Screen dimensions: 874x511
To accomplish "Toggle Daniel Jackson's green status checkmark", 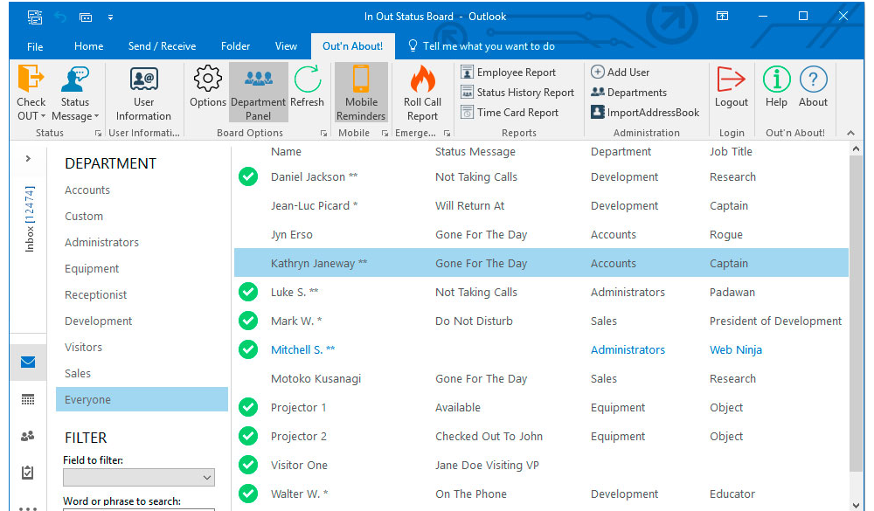I will (248, 177).
